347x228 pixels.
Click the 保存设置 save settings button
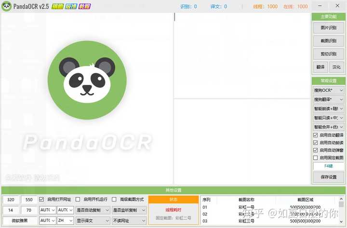tap(329, 177)
